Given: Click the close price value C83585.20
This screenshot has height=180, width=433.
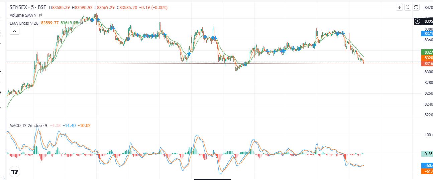Looking at the screenshot, I should point(127,7).
